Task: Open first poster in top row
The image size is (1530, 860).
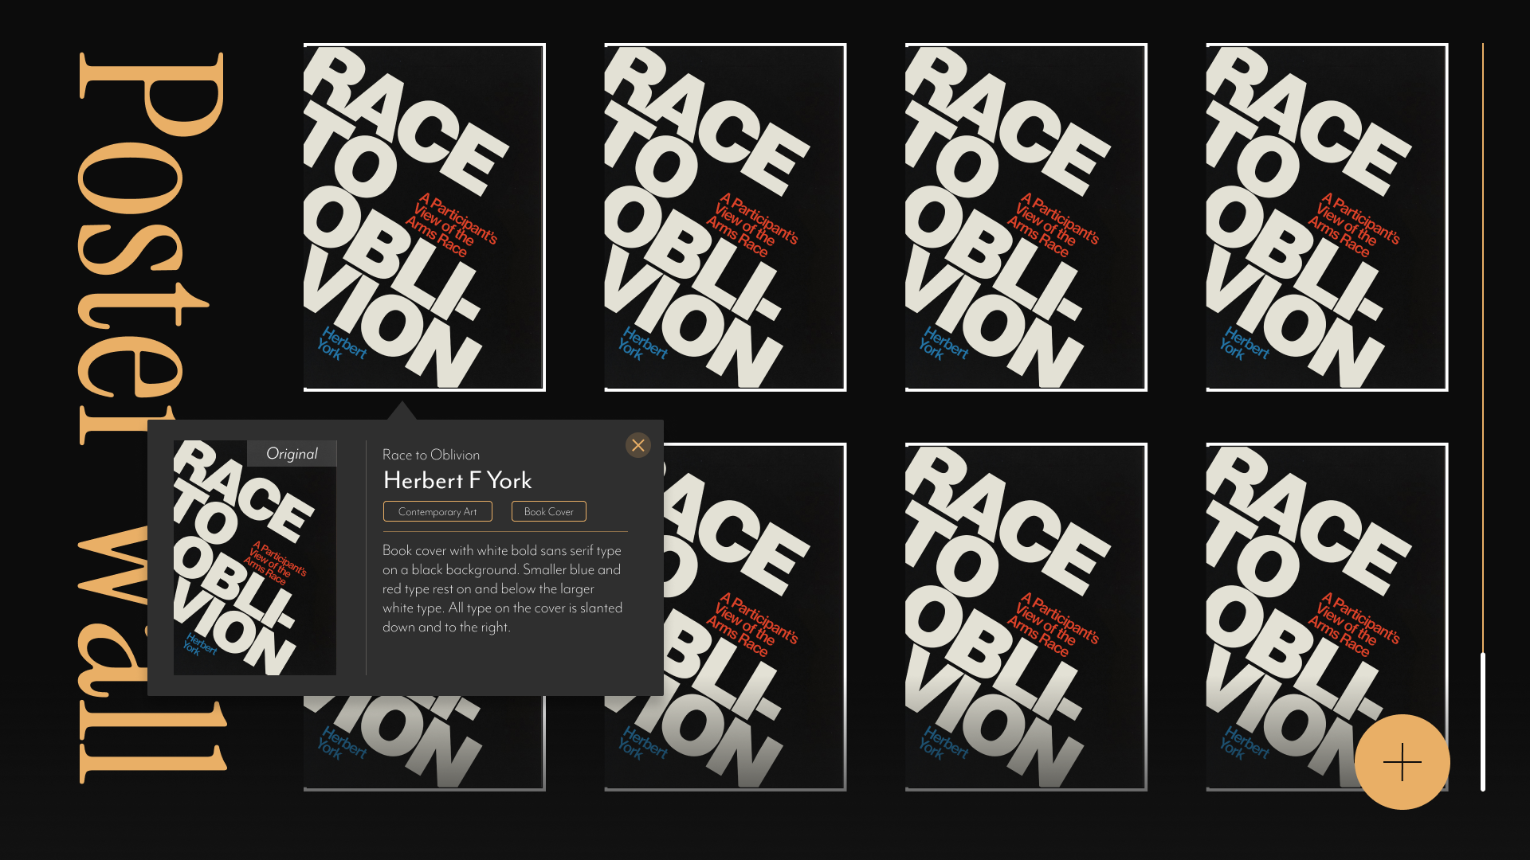Action: click(424, 217)
